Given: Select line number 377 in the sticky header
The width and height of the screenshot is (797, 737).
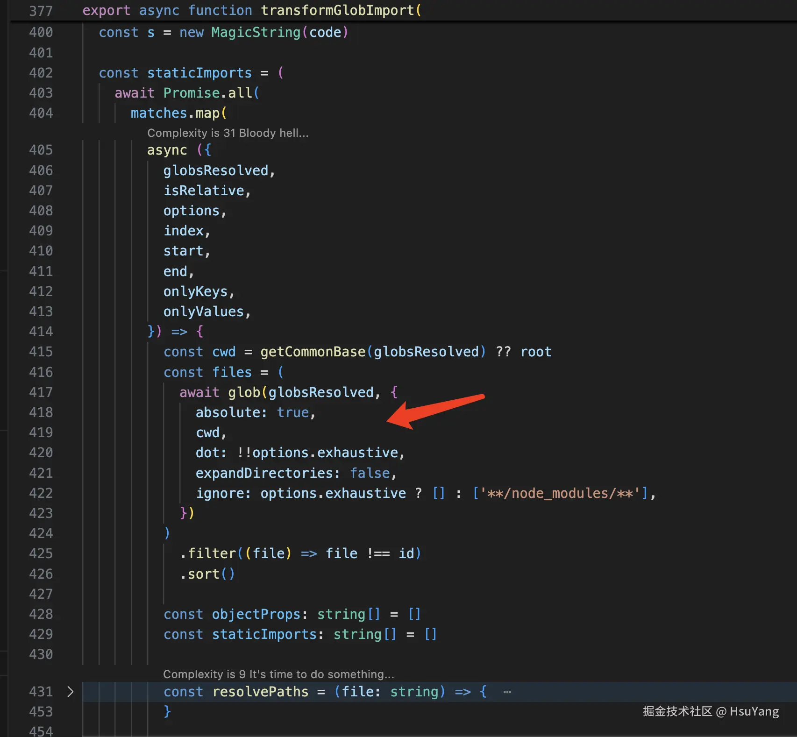Looking at the screenshot, I should pyautogui.click(x=41, y=11).
